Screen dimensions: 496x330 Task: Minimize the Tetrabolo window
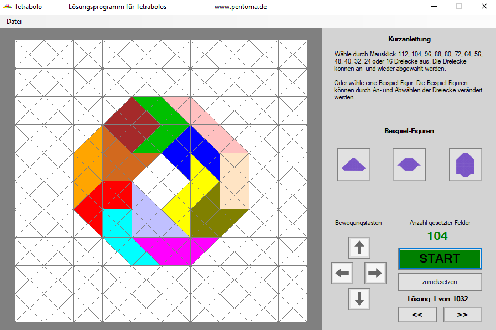[x=434, y=6]
